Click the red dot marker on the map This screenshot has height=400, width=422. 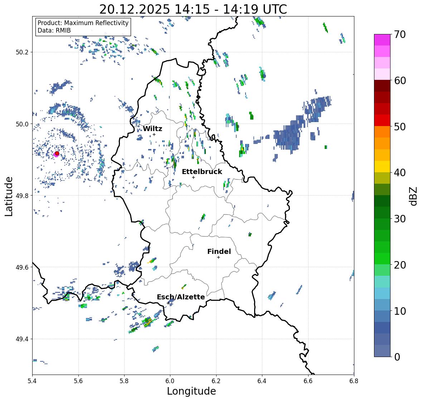pos(57,153)
